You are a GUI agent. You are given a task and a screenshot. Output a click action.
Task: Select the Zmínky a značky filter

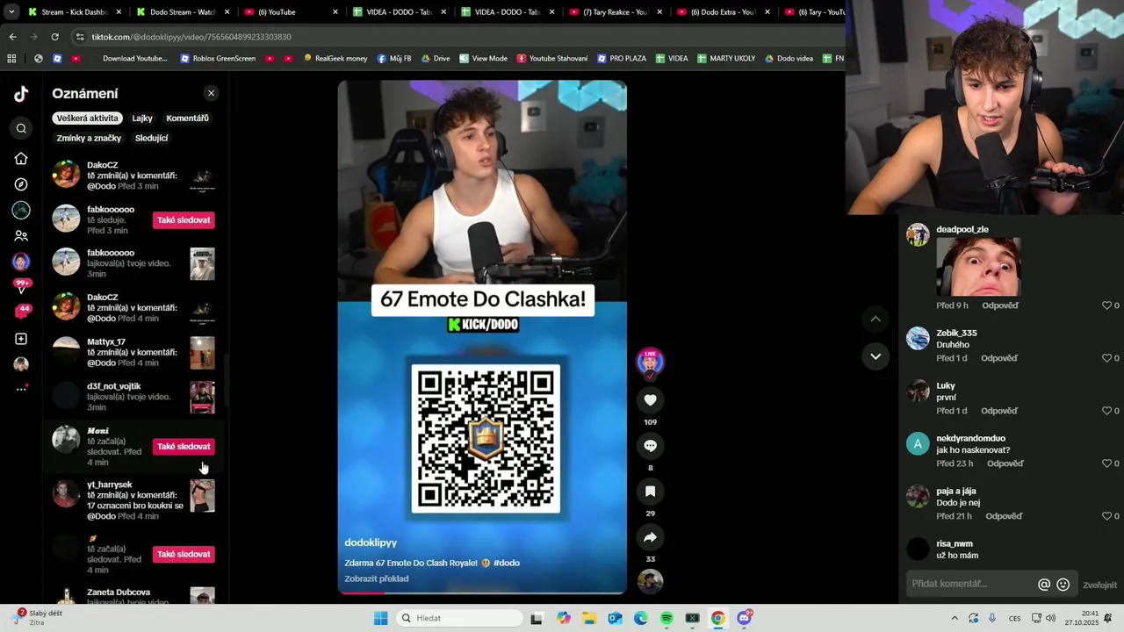click(x=89, y=139)
